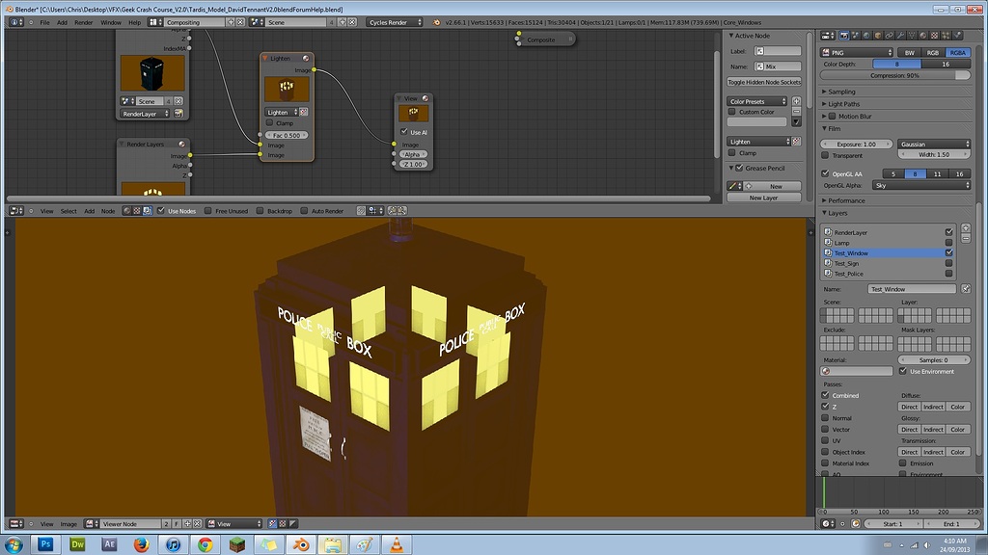Click the Viewer node header preview sphere icon
Viewport: 988px width, 555px height.
click(425, 98)
